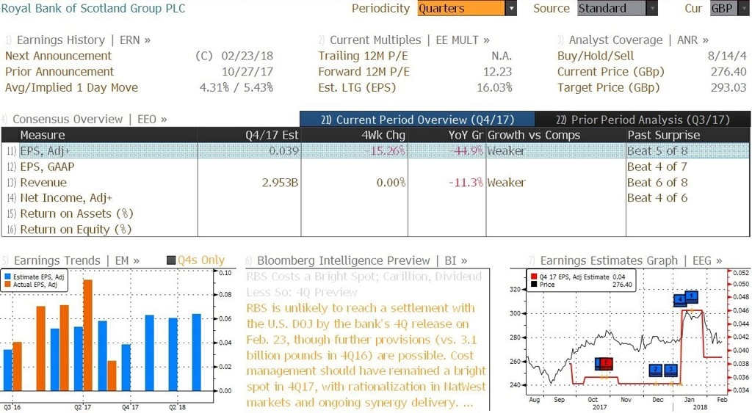Toggle the Q4s Only checkbox

coord(170,260)
